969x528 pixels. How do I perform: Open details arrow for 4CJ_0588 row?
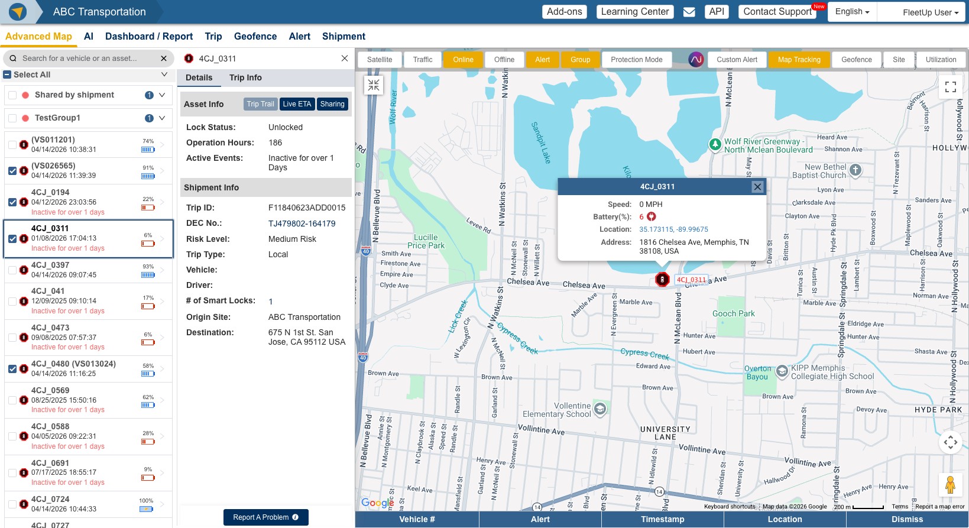[163, 436]
